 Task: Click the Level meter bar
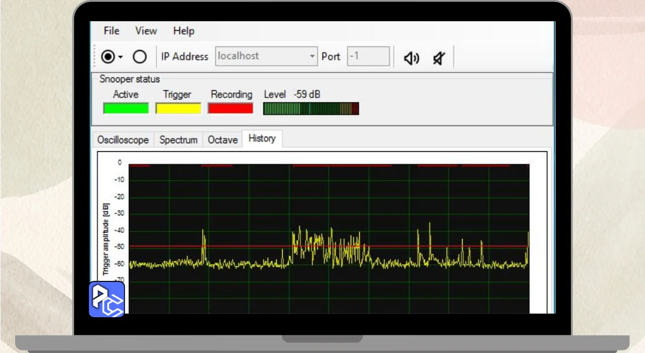311,108
